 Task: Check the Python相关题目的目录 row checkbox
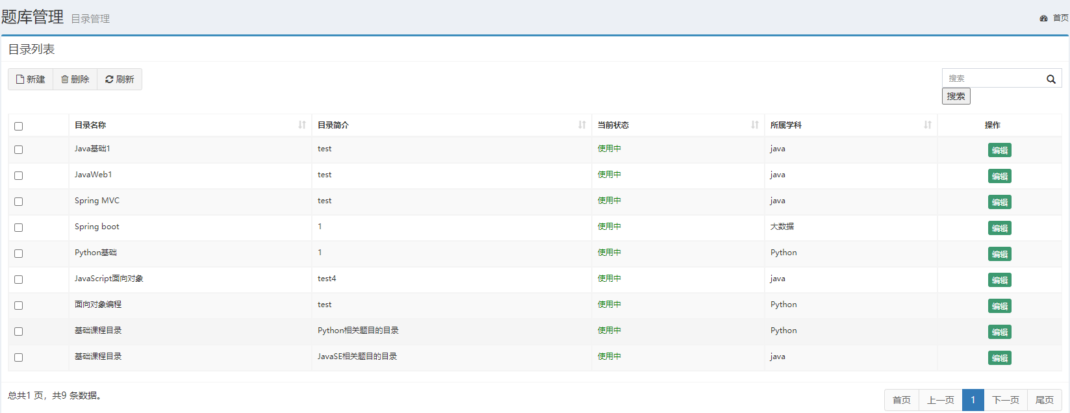pos(18,331)
